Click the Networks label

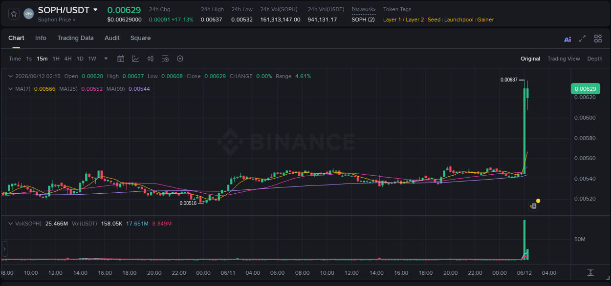point(364,9)
